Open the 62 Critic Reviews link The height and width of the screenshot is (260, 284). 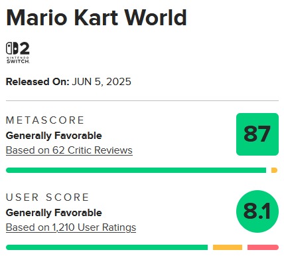69,150
